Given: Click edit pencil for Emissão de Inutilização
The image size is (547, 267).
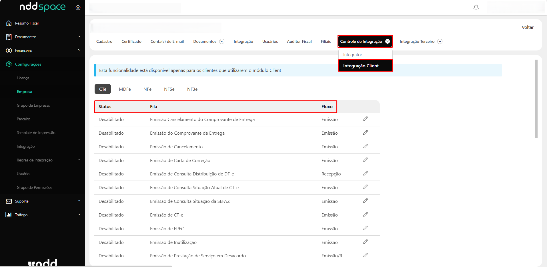Looking at the screenshot, I should click(x=365, y=242).
